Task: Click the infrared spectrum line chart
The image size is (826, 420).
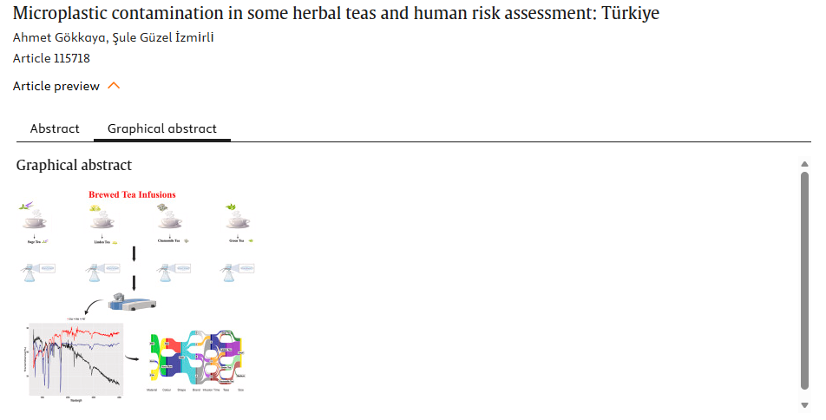Action: point(75,360)
